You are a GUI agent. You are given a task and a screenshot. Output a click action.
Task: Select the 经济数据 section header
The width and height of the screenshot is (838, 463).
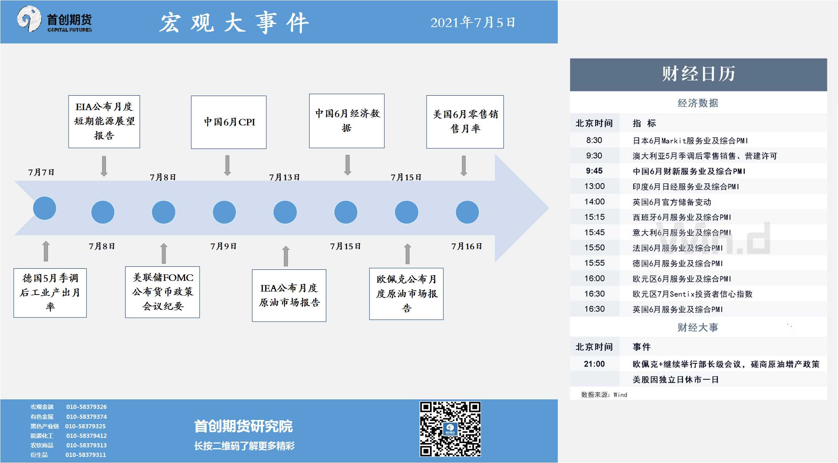(698, 103)
